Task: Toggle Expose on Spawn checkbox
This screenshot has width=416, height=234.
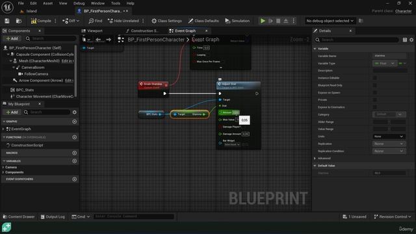Action: pos(375,92)
